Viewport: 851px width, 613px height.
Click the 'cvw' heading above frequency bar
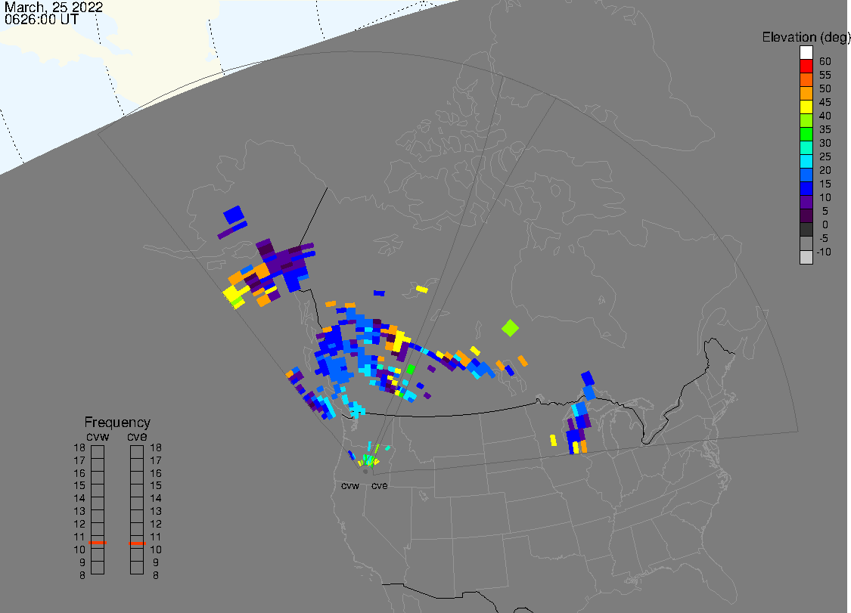[98, 437]
